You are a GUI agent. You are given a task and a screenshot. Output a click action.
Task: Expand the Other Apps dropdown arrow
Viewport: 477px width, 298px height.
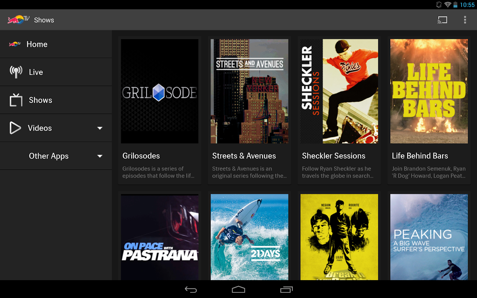pyautogui.click(x=100, y=156)
